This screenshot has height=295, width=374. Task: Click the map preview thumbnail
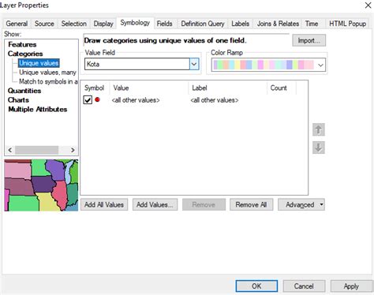point(41,185)
